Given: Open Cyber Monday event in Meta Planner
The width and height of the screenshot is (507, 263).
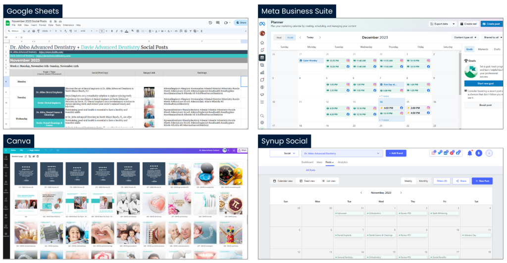Looking at the screenshot, I should [x=311, y=60].
